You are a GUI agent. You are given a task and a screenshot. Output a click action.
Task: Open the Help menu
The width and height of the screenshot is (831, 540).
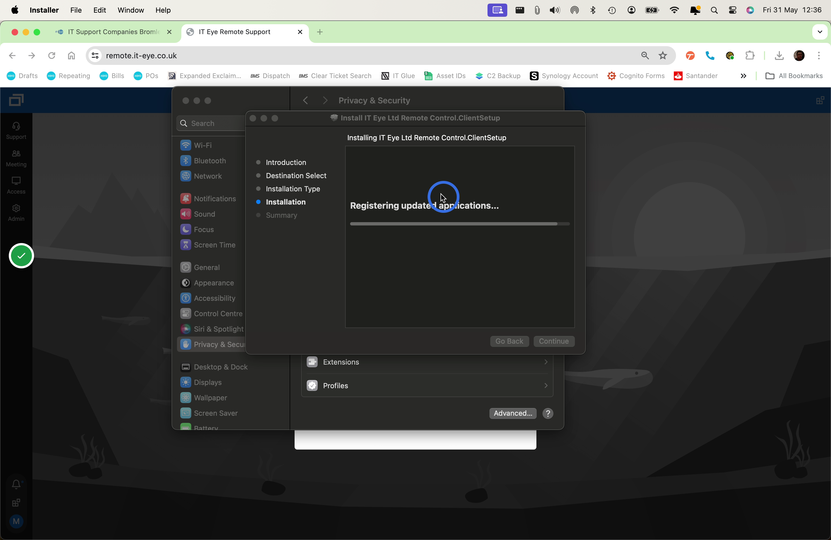click(x=163, y=10)
